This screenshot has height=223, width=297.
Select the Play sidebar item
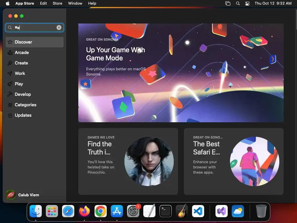coord(35,84)
